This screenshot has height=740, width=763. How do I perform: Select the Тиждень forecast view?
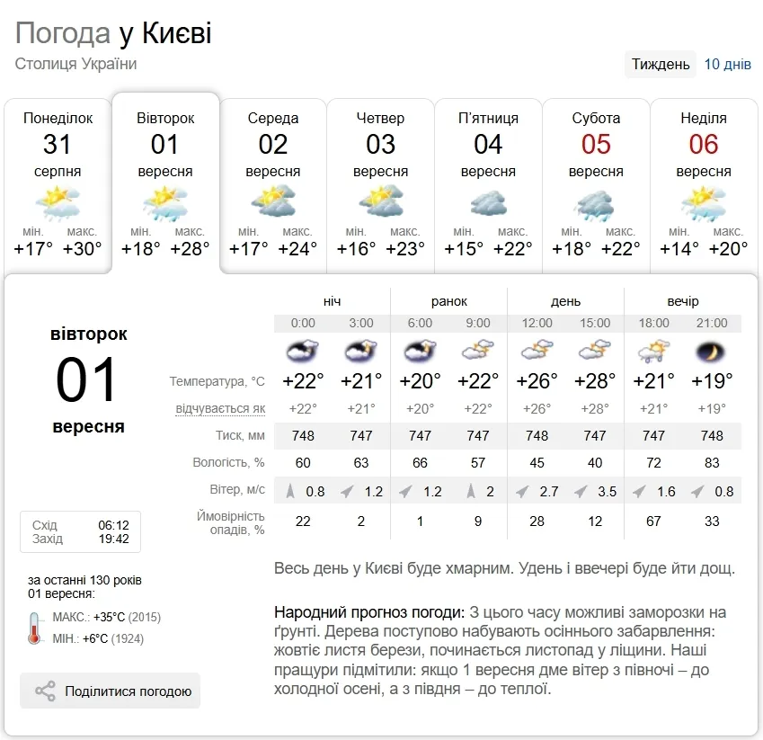coord(661,64)
